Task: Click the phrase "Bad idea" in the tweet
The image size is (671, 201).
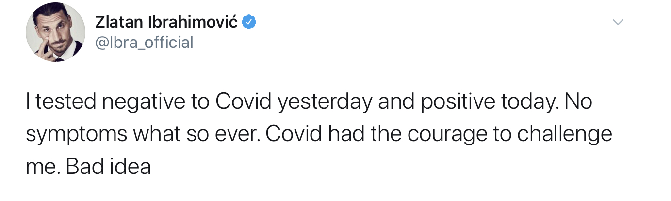Action: (108, 167)
